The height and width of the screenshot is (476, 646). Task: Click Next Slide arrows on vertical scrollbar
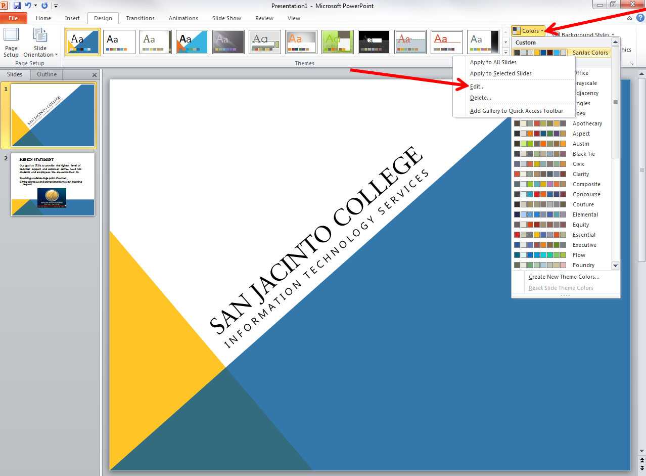(x=642, y=468)
